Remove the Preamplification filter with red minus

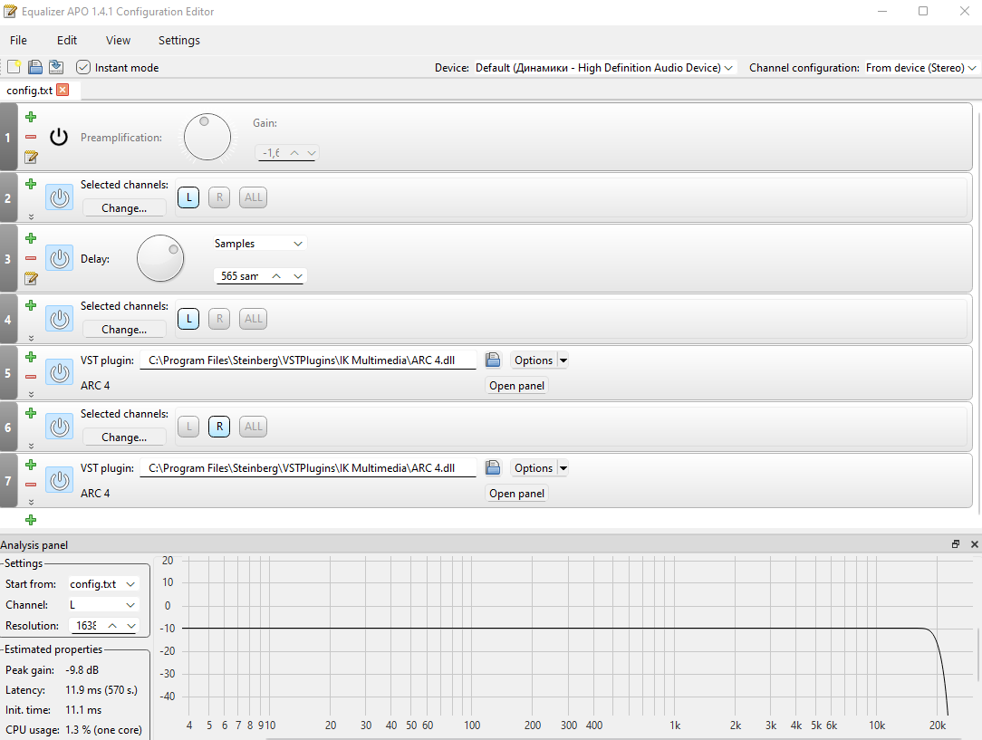pos(31,137)
